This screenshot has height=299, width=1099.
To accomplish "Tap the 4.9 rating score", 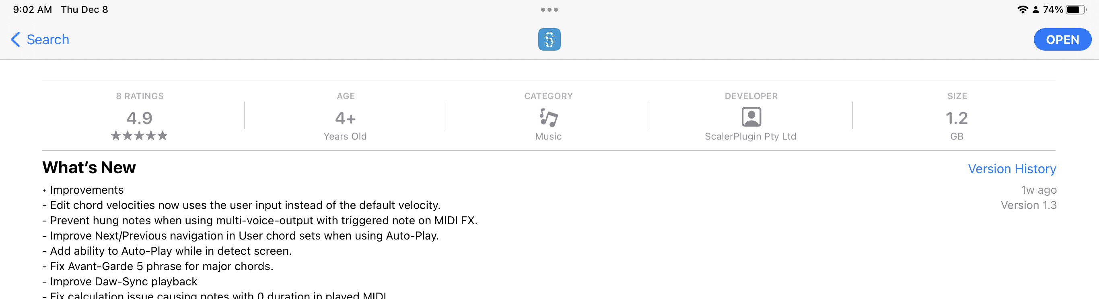I will tap(140, 118).
